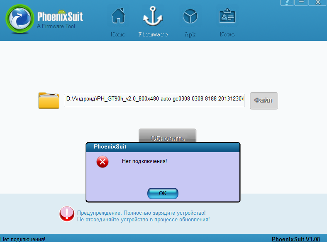Click the PhoenixSuit dialog title bar

(163, 147)
